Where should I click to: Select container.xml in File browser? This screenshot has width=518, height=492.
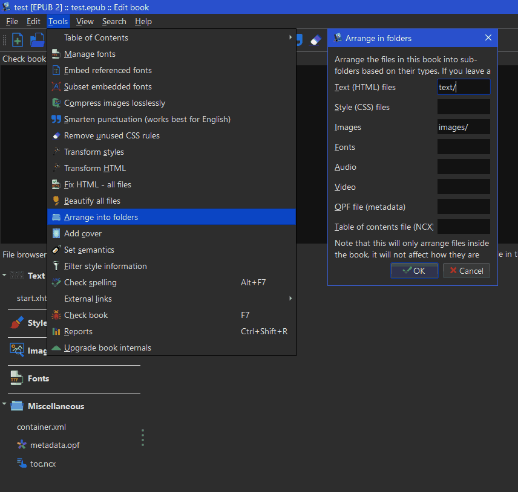41,427
